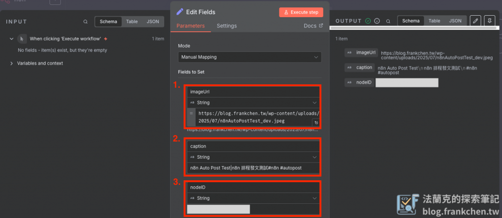Screen dimensions: 502x218
Task: Click the '1 item' count in OUTPUT panel
Action: click(x=342, y=39)
